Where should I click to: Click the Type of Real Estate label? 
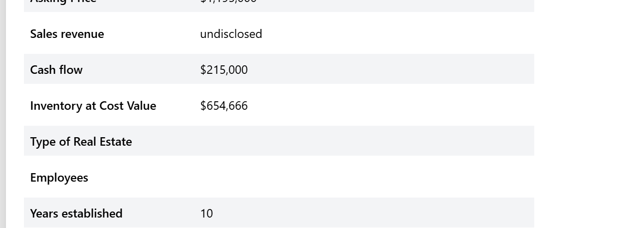[x=81, y=142]
